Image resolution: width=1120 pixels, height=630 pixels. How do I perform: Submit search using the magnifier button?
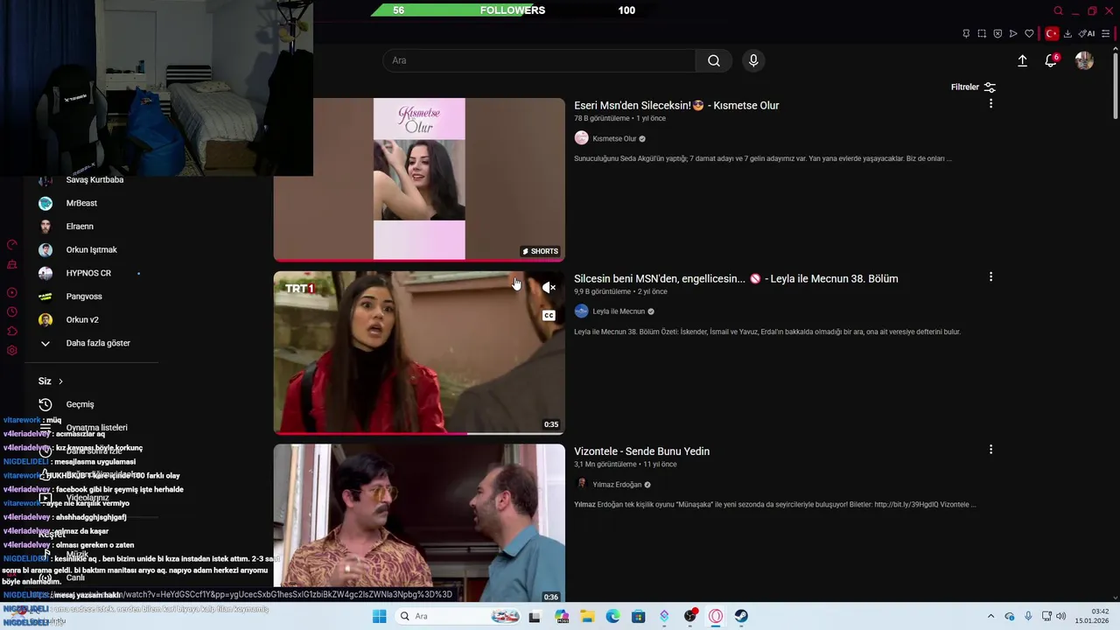714,60
